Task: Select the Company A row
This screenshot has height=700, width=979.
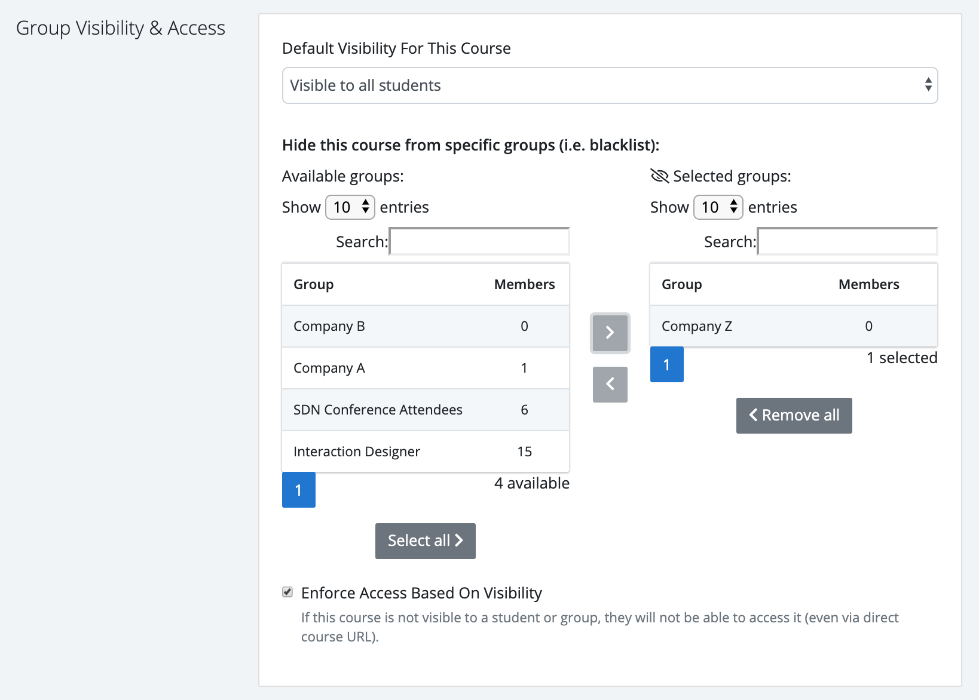Action: (x=425, y=368)
